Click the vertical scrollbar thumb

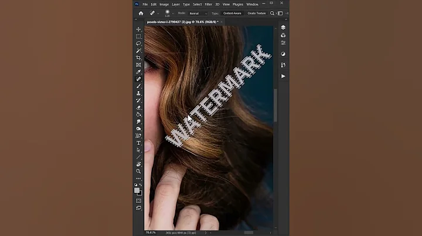click(275, 106)
